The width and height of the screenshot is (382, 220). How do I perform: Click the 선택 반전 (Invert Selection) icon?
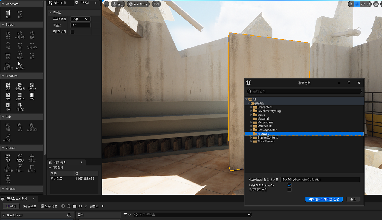pos(20,34)
